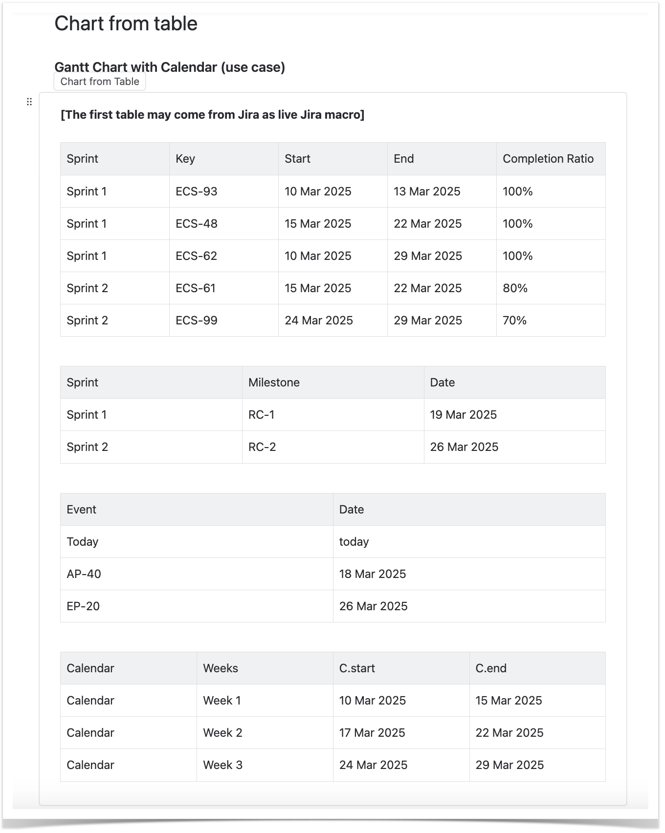Select the Completion Ratio column header
Image resolution: width=665 pixels, height=833 pixels.
point(548,159)
